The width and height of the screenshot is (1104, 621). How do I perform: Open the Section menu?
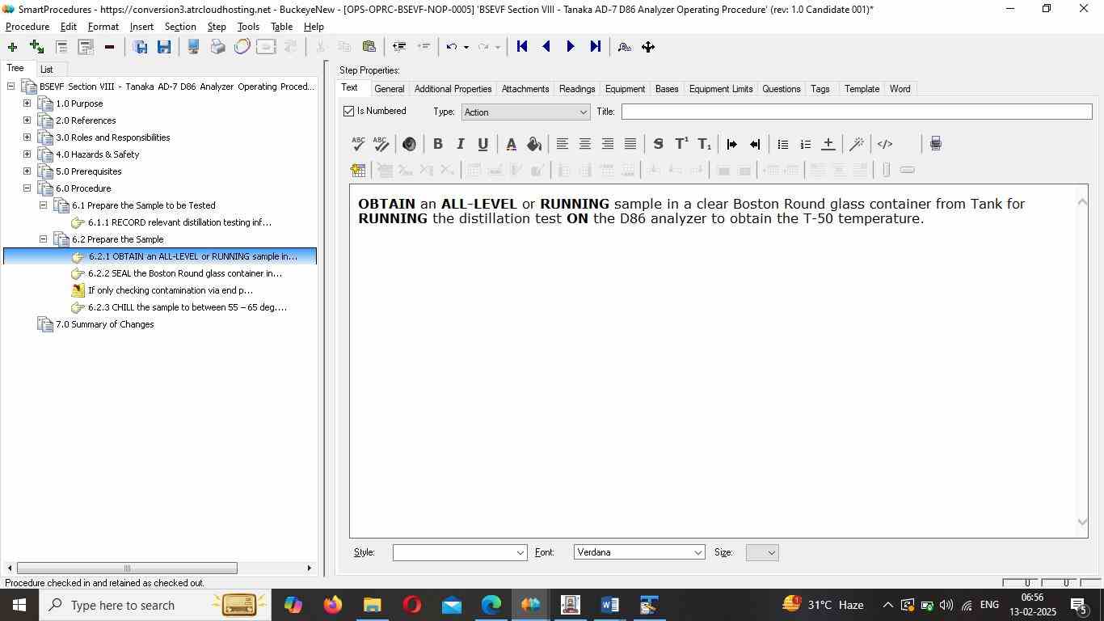click(x=179, y=27)
